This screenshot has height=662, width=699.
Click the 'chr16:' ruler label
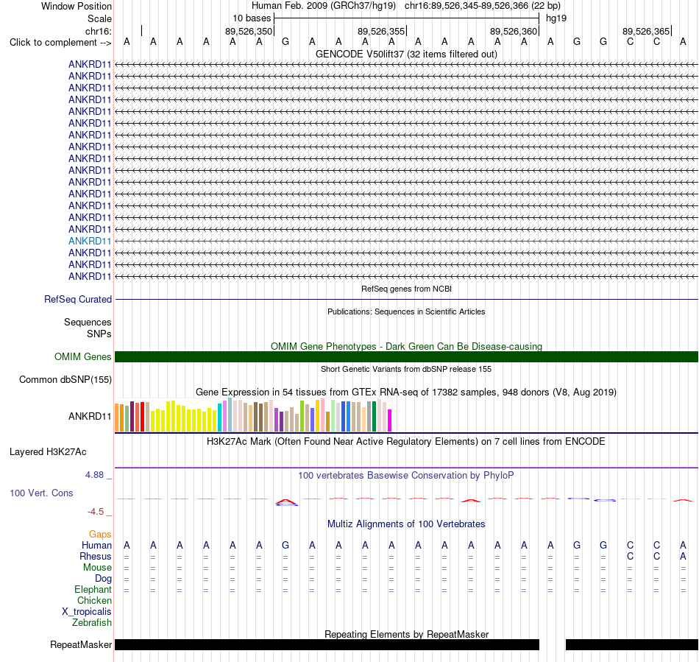coord(99,31)
